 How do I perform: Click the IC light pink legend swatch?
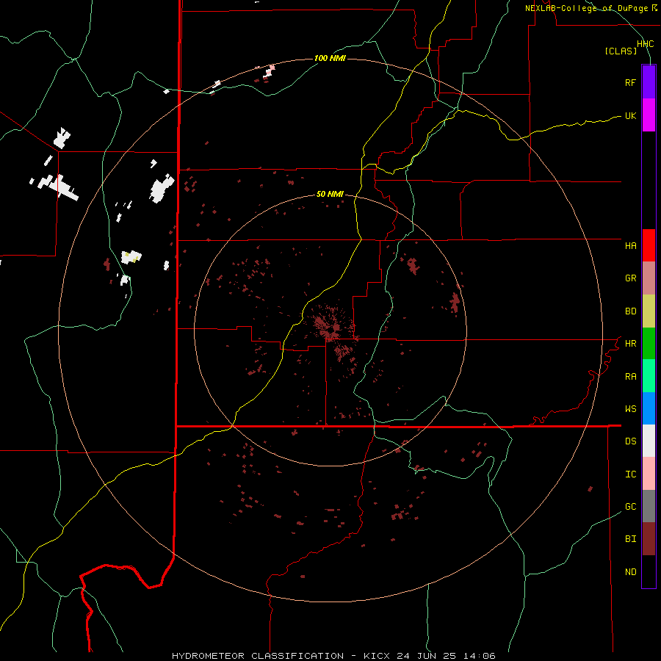point(649,474)
